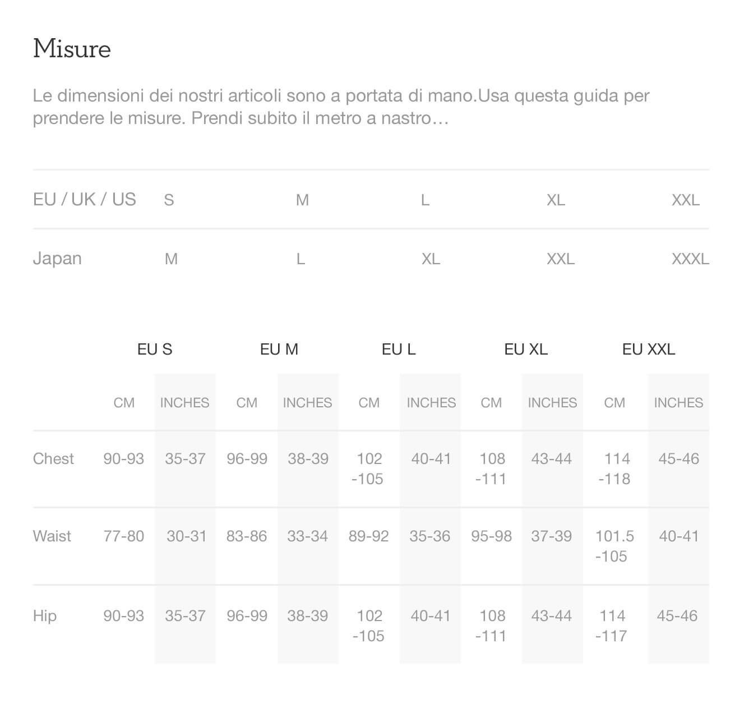The width and height of the screenshot is (744, 703).
Task: Select the EU XL column header
Action: (526, 350)
